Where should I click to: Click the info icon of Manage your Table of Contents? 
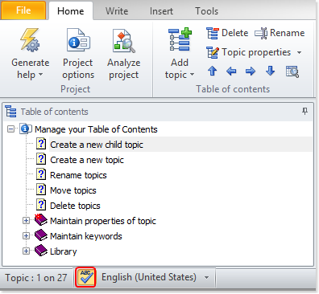(26, 129)
